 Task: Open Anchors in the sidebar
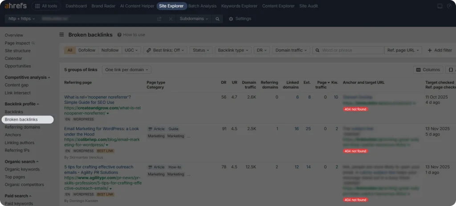tap(13, 135)
